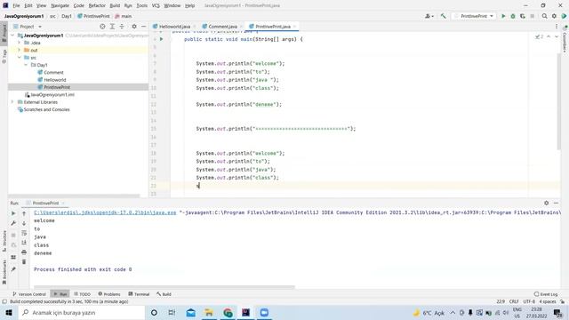The height and width of the screenshot is (320, 569).
Task: Open the Build menu
Action: (x=115, y=5)
